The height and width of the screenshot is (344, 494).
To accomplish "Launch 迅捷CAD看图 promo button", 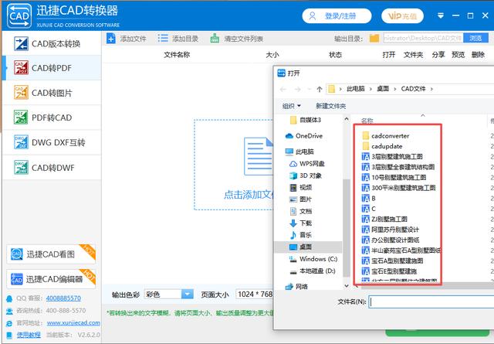I will coord(51,254).
